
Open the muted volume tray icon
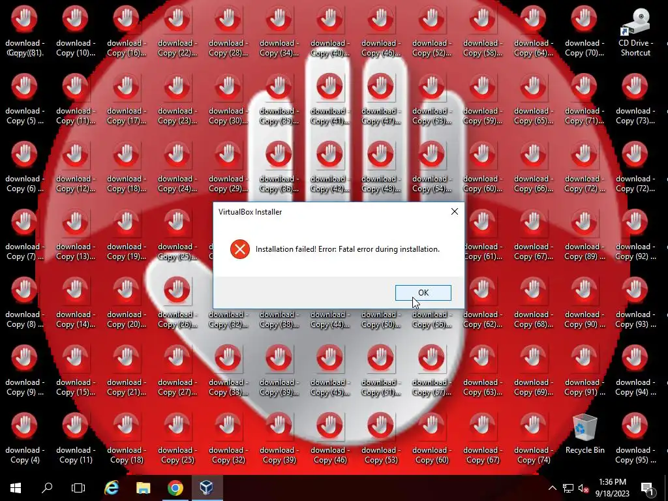(584, 488)
